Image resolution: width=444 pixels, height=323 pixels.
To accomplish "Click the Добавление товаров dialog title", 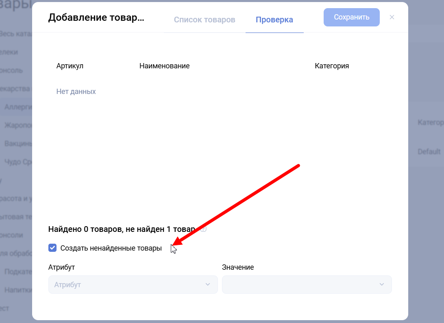I will click(96, 17).
